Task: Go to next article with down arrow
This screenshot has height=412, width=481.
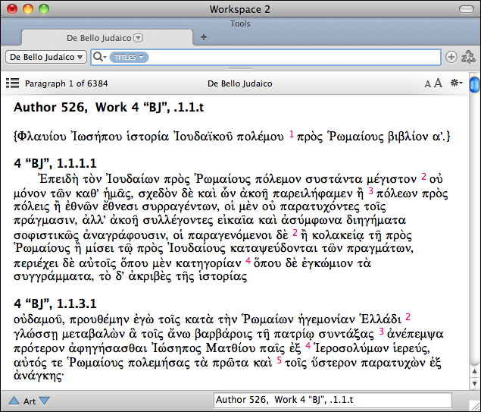Action: coord(45,401)
